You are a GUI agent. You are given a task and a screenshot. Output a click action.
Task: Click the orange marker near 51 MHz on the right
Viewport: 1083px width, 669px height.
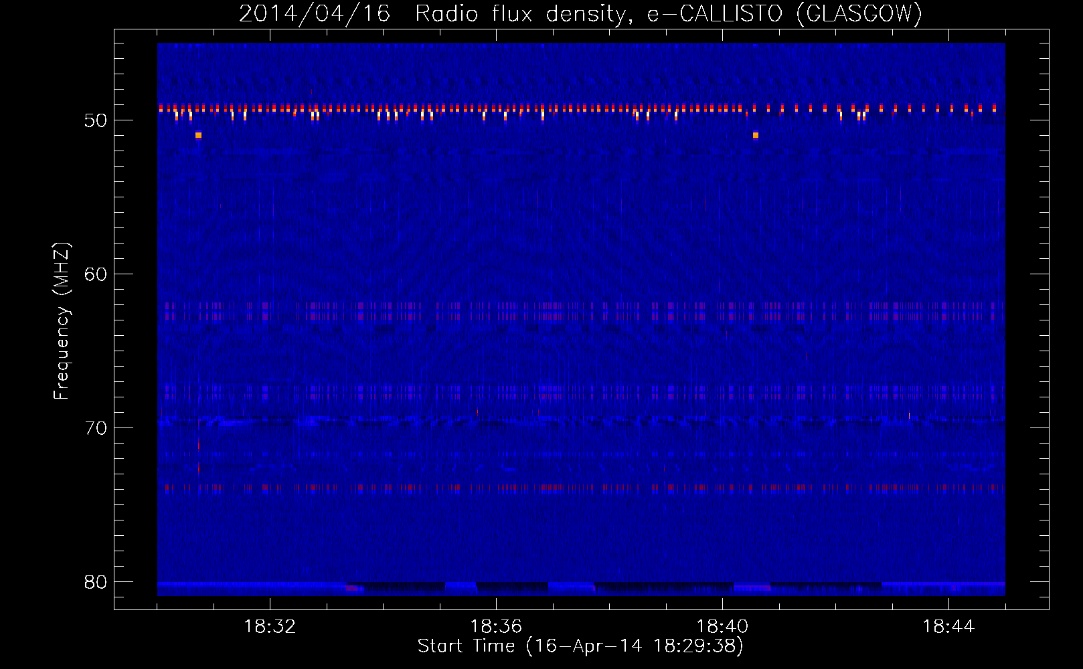(756, 135)
